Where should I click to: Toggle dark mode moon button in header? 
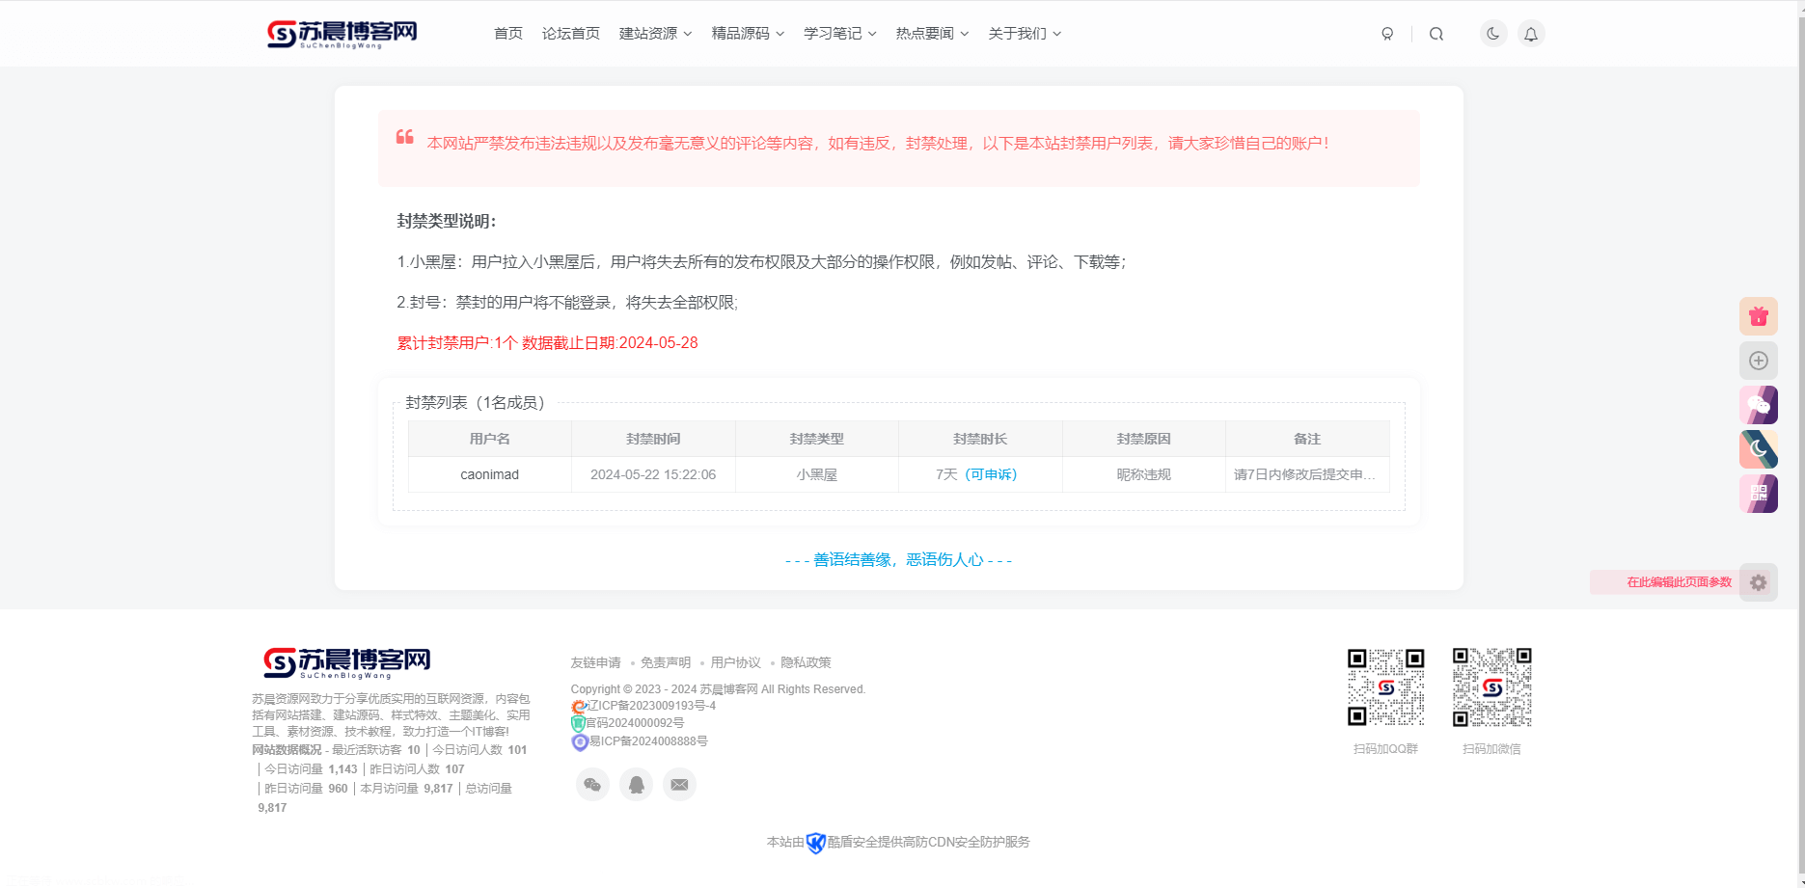(x=1493, y=34)
